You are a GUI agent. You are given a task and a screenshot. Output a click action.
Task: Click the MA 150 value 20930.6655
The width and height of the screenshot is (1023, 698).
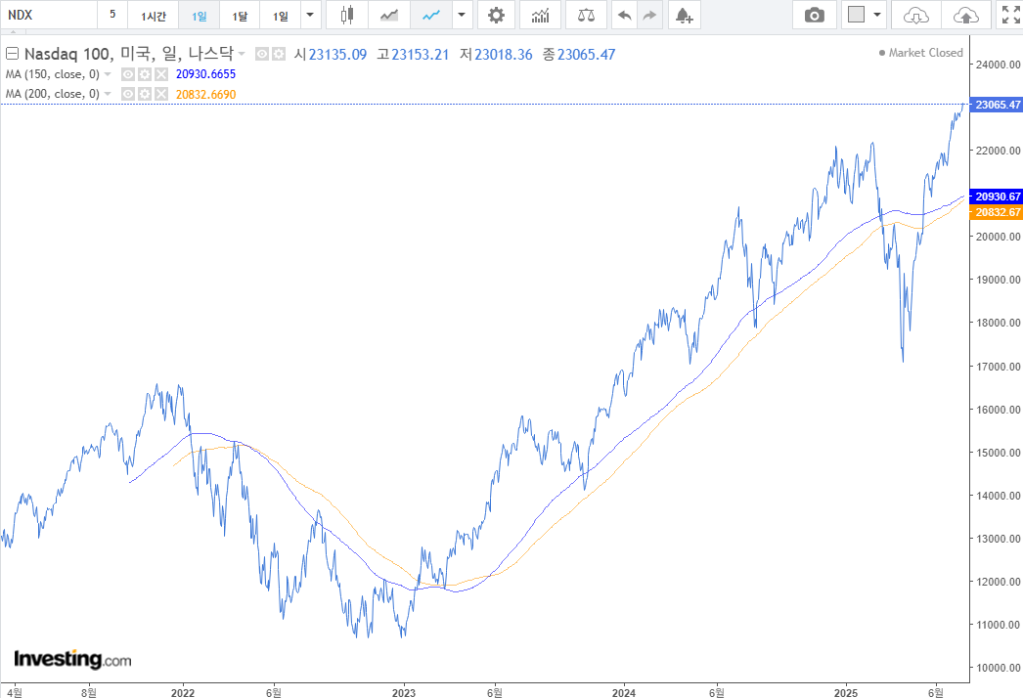(205, 74)
